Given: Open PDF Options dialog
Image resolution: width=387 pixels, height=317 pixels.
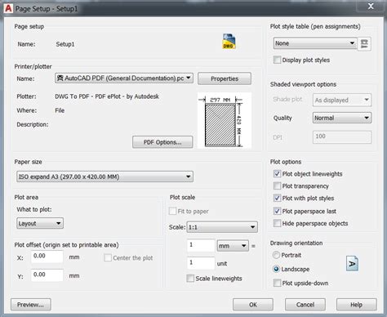Looking at the screenshot, I should click(162, 142).
